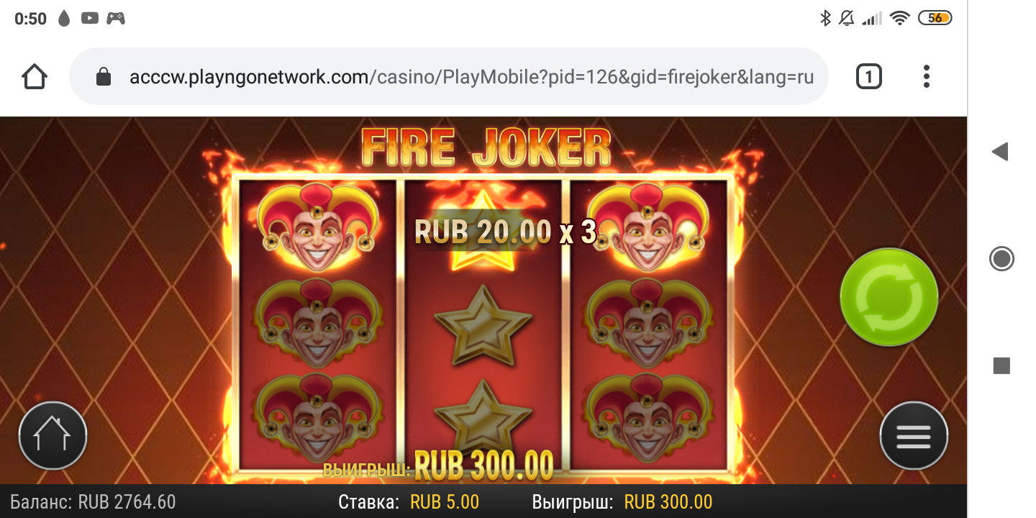
Task: Tap the FIRE JOKER title logo
Action: coord(486,148)
